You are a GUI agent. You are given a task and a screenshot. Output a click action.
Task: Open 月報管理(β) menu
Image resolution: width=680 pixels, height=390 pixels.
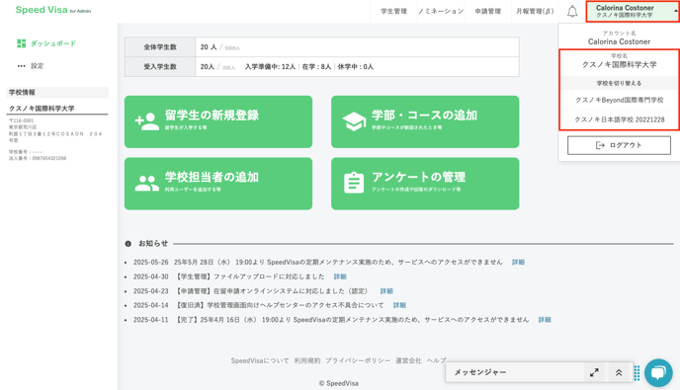tap(535, 11)
